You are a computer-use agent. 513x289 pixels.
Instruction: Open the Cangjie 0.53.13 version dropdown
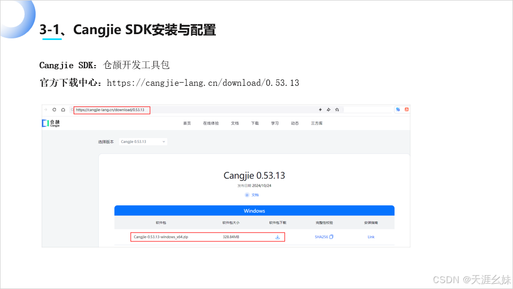(143, 142)
